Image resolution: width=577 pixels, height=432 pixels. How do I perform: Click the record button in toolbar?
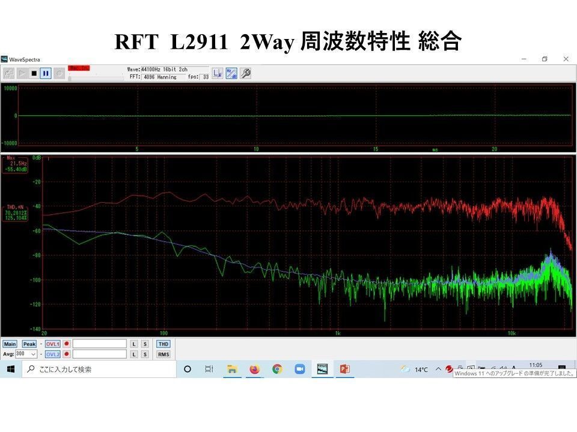pyautogui.click(x=59, y=73)
